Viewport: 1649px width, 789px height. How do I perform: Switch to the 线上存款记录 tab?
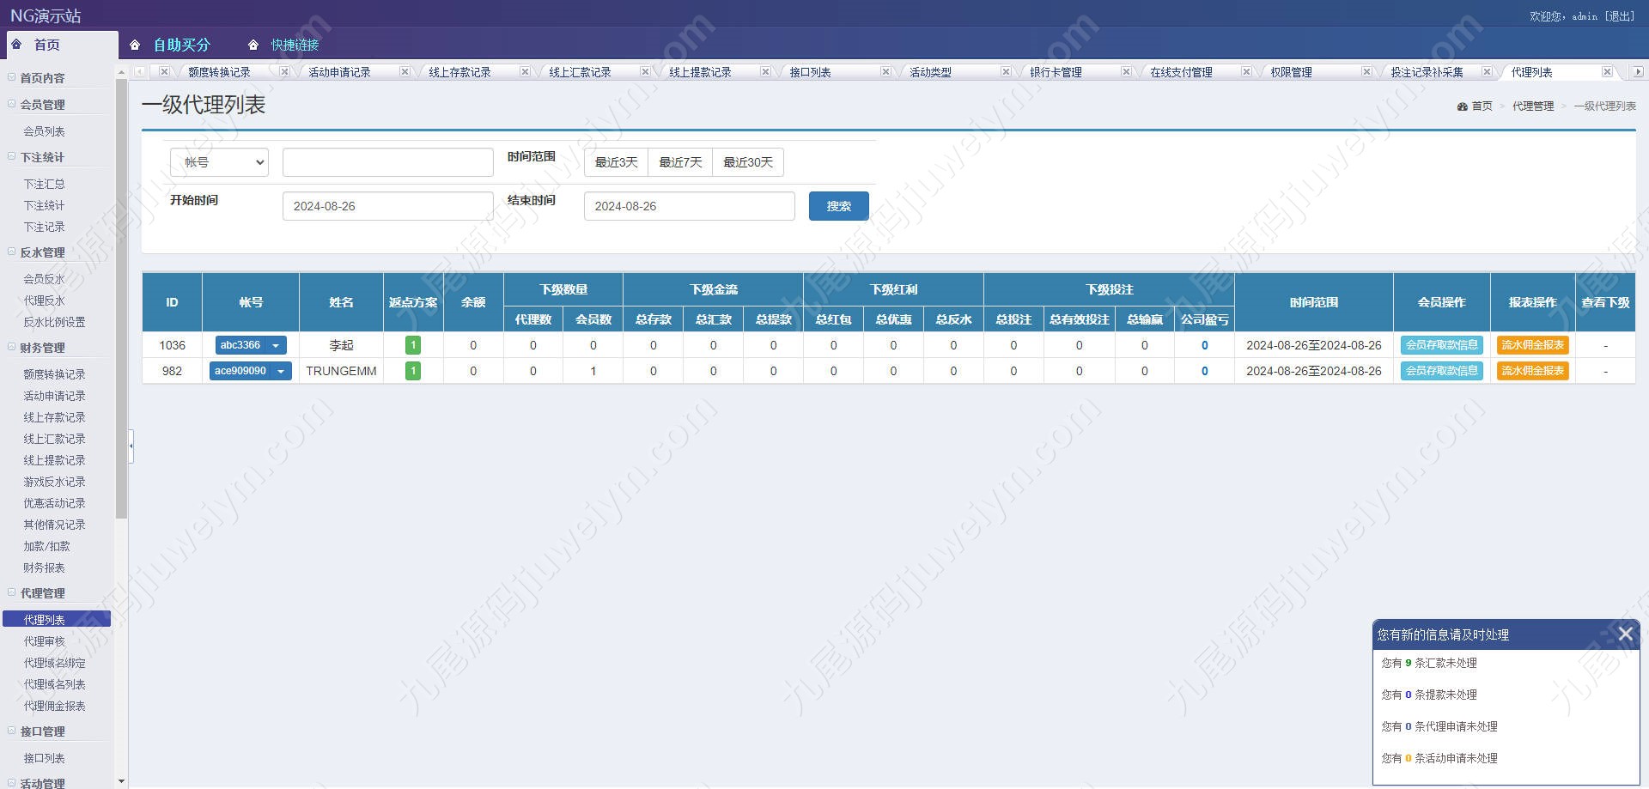pos(459,72)
